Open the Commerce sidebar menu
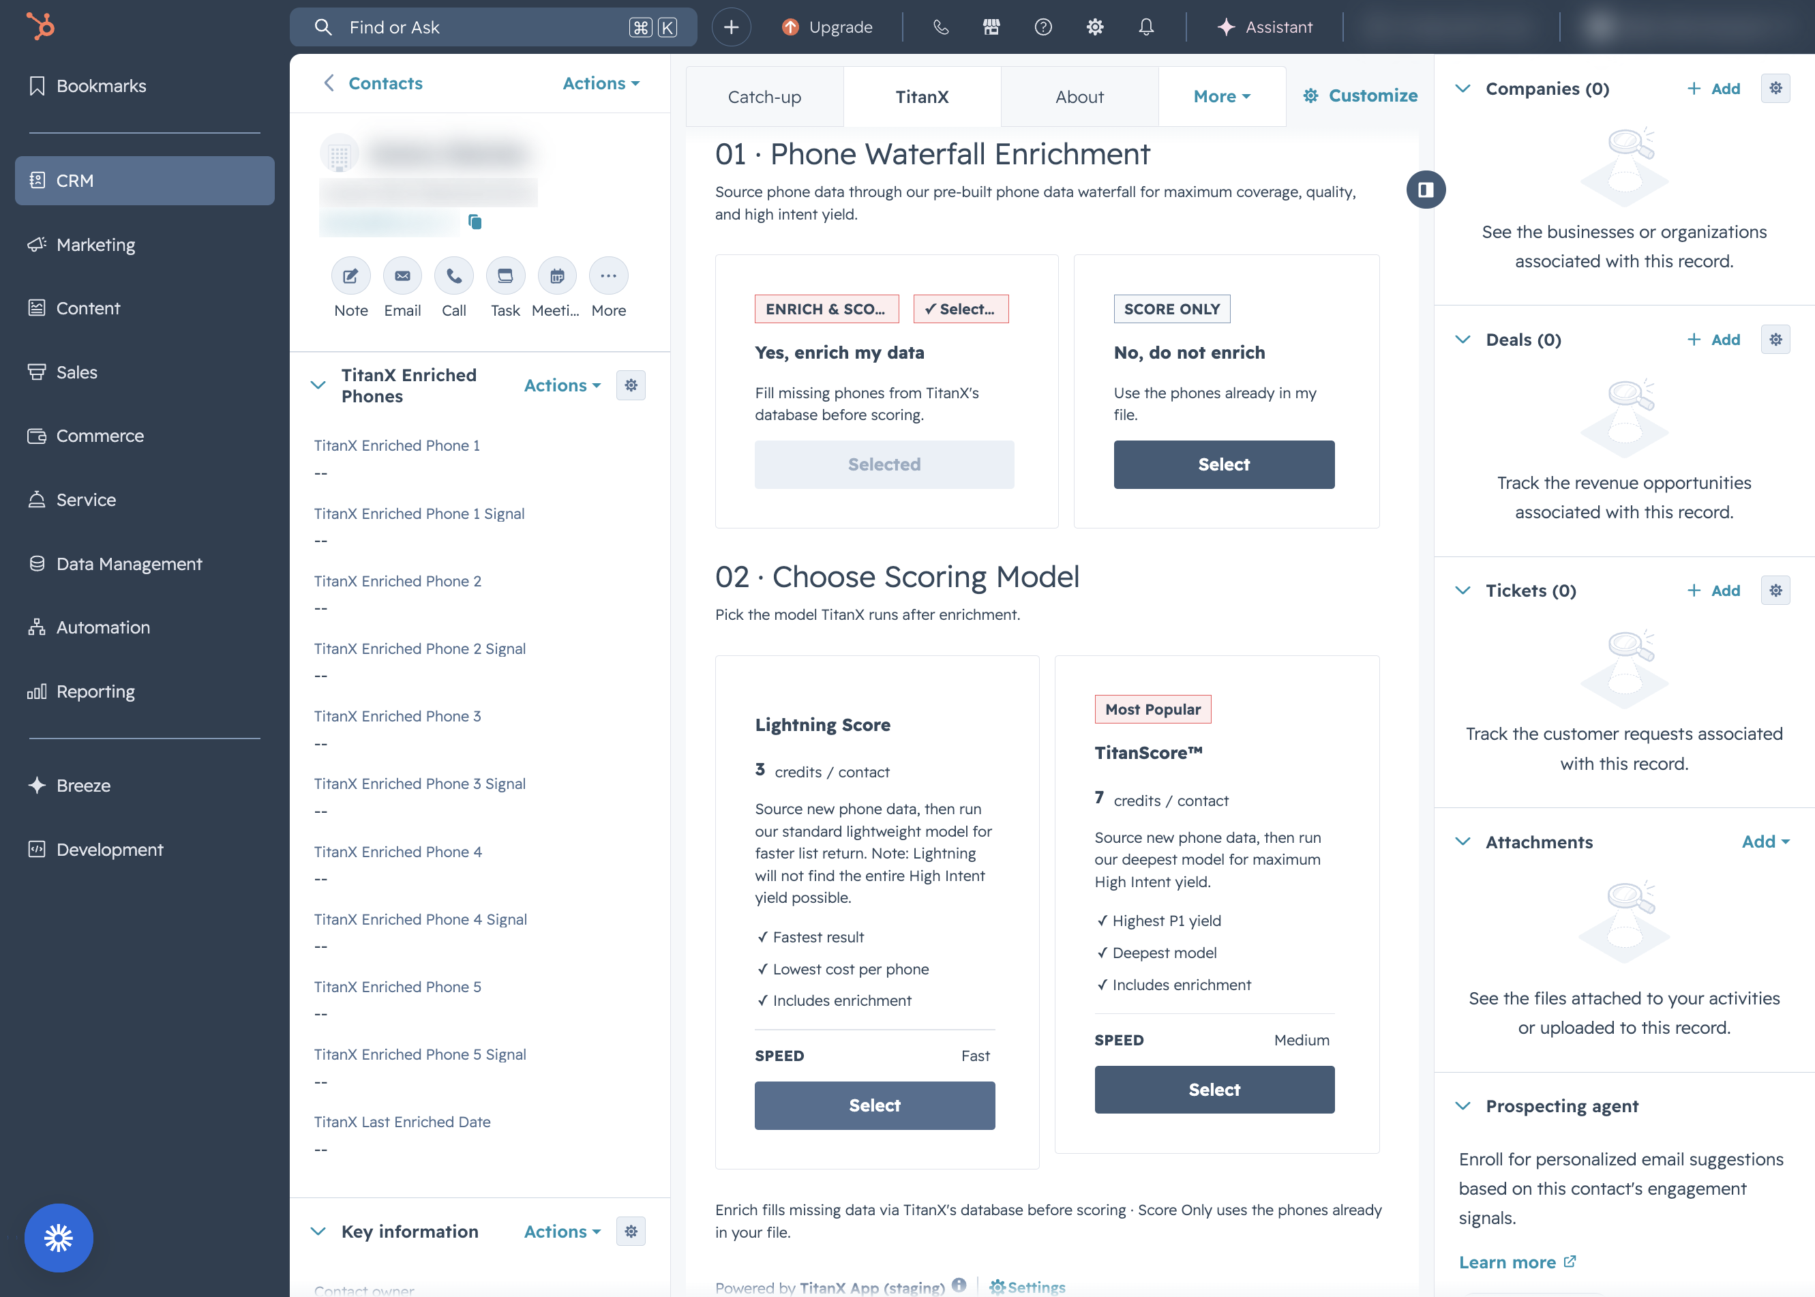The height and width of the screenshot is (1297, 1815). [145, 436]
